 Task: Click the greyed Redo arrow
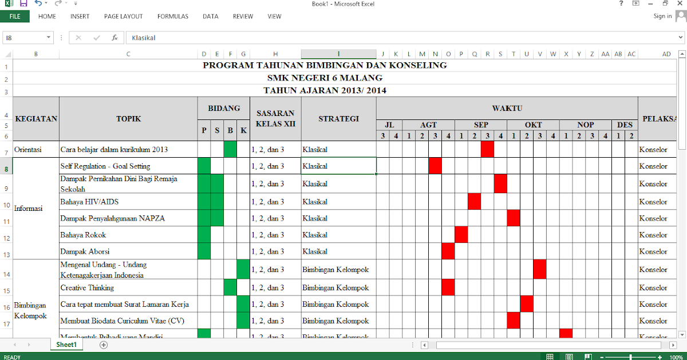tap(58, 4)
